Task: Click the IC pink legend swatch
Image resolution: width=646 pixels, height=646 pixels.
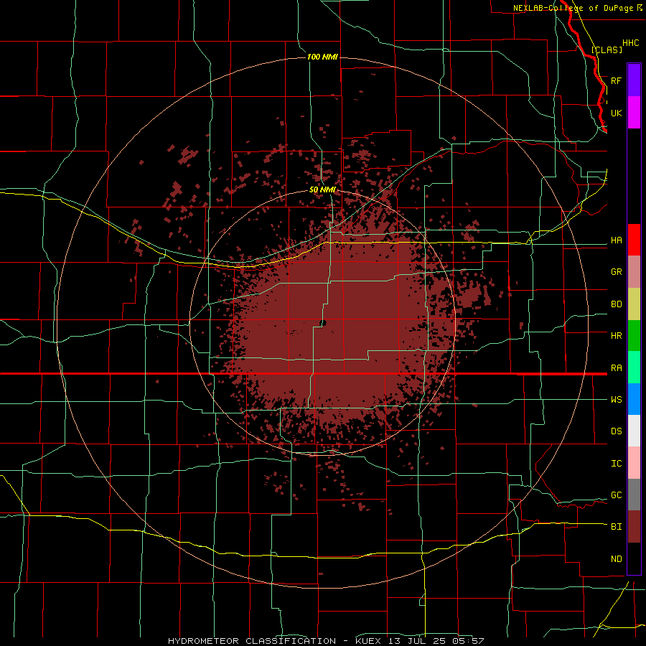Action: (634, 463)
